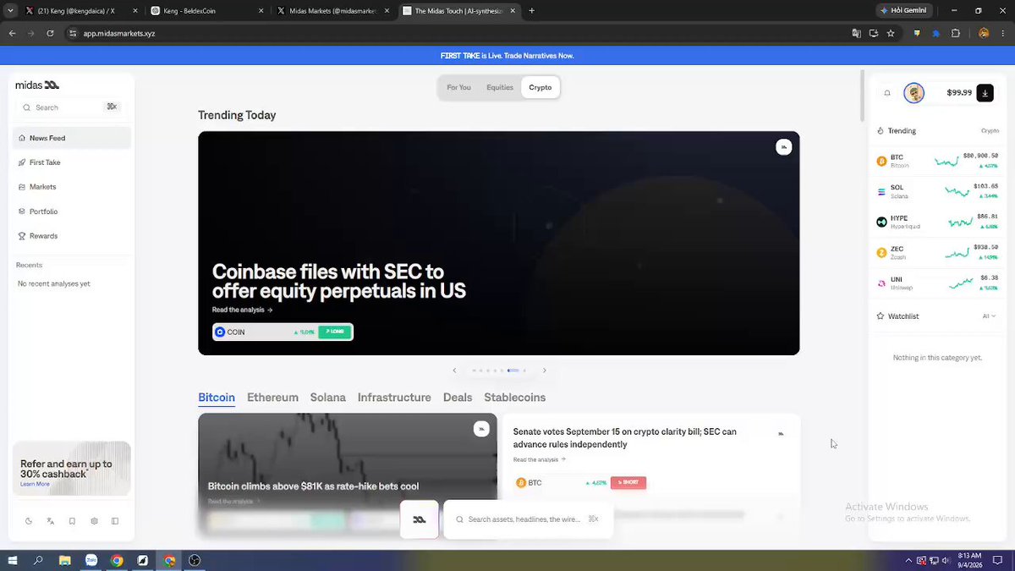1015x571 pixels.
Task: Switch to the Equities feed tab
Action: (500, 87)
